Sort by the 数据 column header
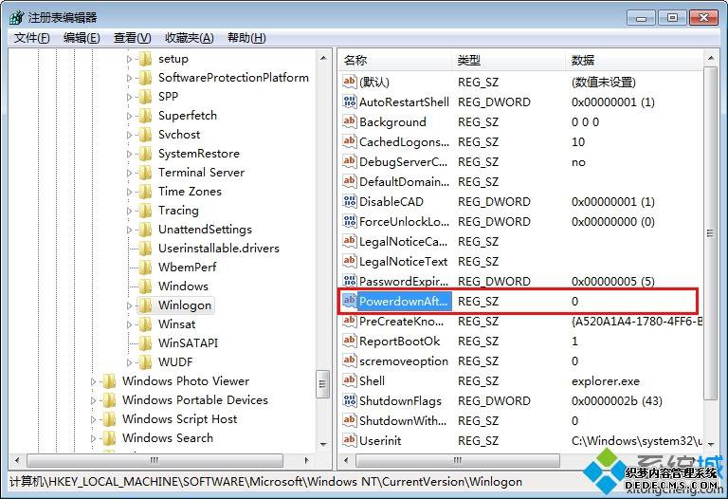The height and width of the screenshot is (499, 728). [x=635, y=60]
